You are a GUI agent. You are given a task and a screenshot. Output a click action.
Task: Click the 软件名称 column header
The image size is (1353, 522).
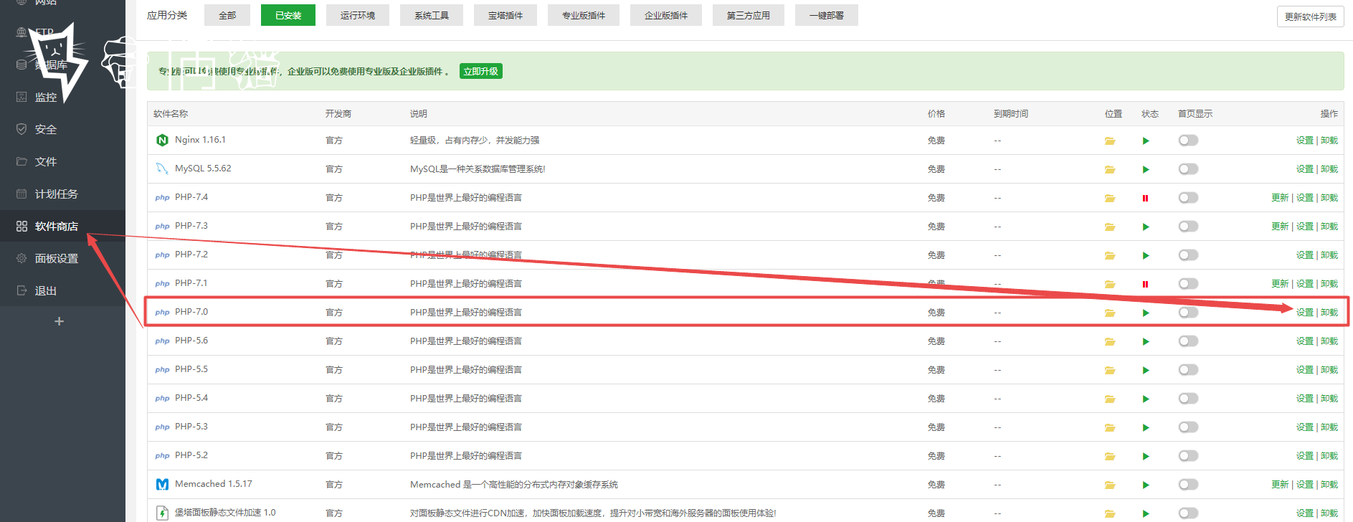point(171,113)
